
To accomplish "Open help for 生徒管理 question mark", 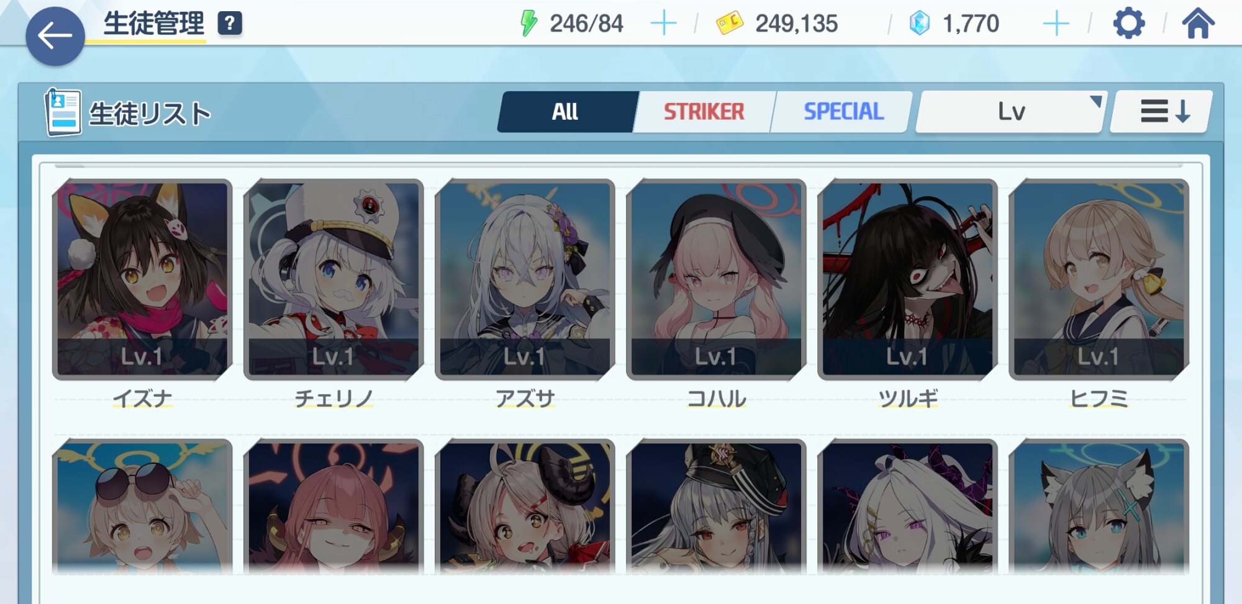I will (x=230, y=24).
